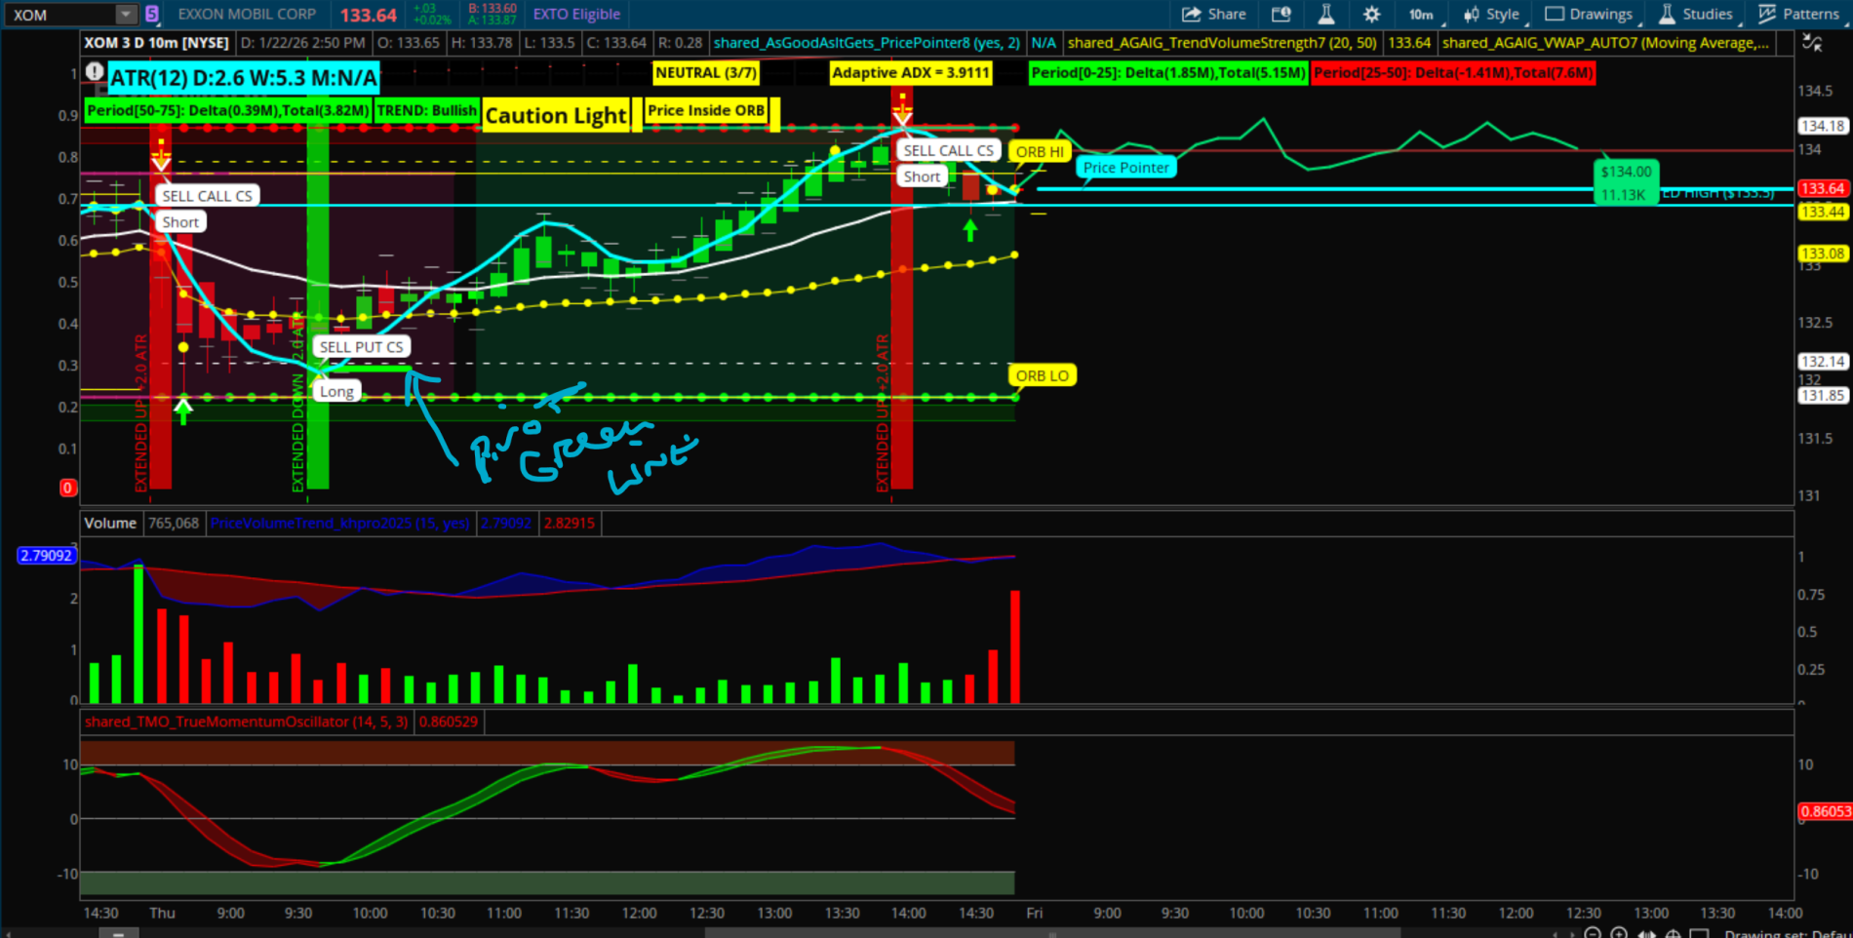Open the Share menu

point(1214,14)
